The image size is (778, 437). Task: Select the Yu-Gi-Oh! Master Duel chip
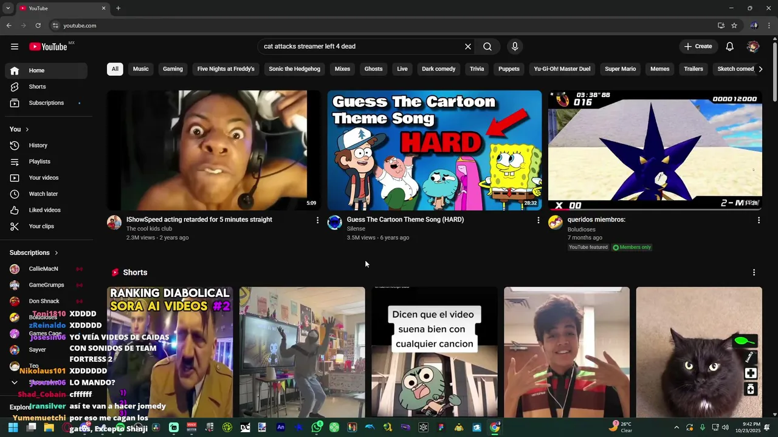click(562, 69)
